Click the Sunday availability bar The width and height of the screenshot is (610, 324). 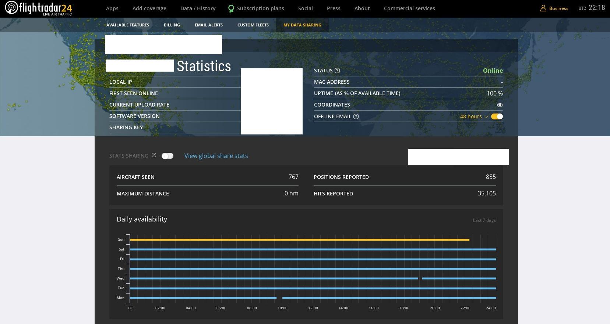299,240
